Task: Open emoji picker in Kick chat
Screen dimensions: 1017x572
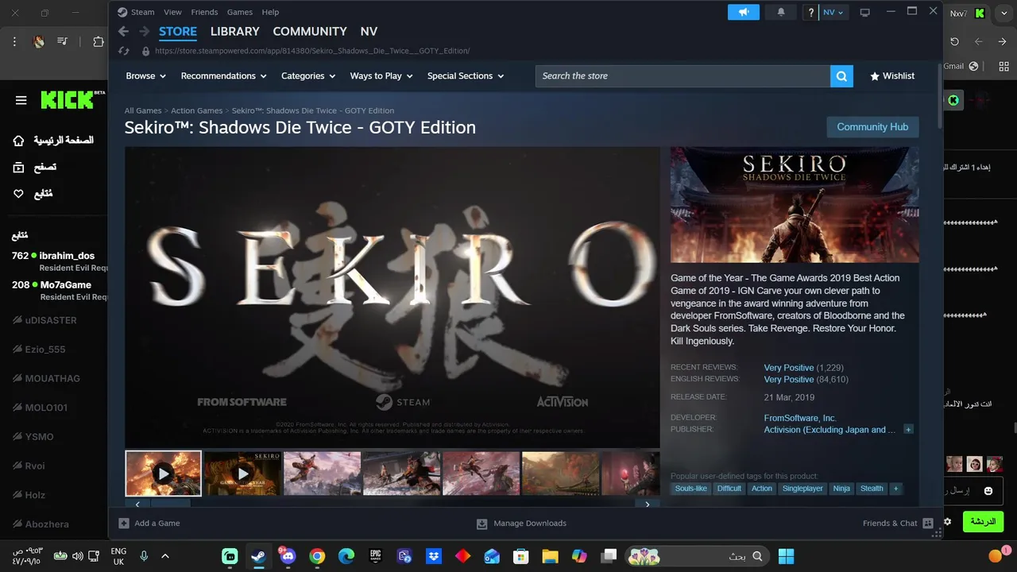Action: pos(988,491)
